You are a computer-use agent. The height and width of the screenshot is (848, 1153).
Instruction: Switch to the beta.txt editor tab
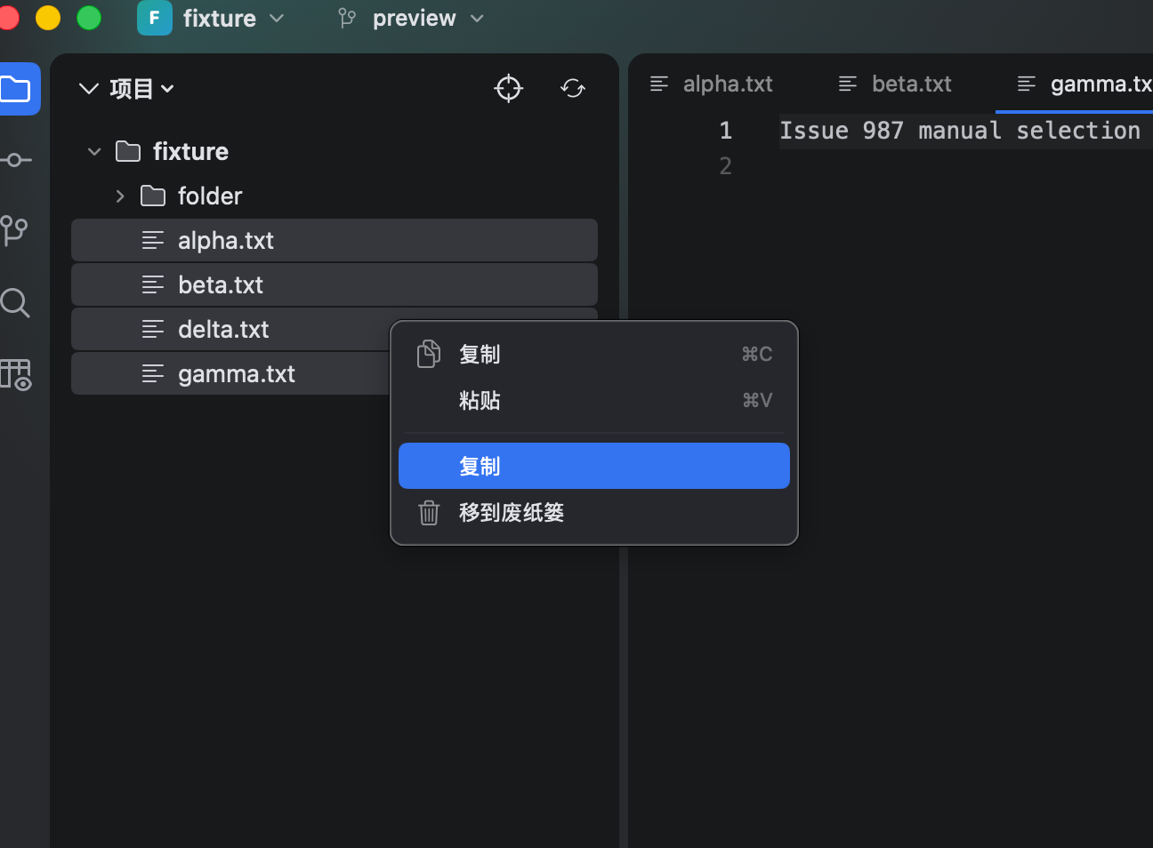895,84
